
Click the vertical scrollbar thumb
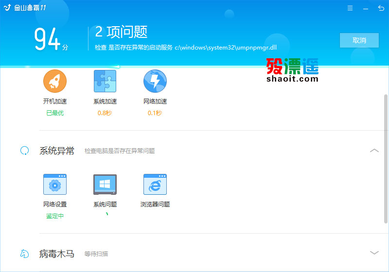[x=386, y=158]
